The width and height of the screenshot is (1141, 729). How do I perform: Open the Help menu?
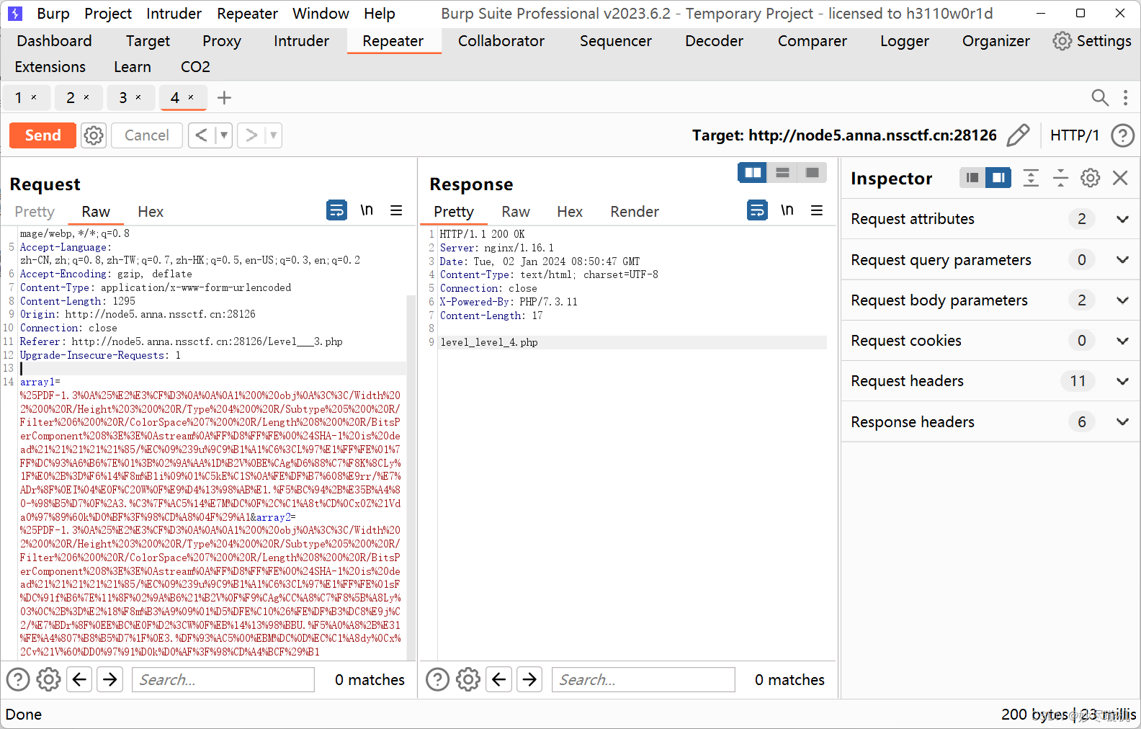click(380, 14)
